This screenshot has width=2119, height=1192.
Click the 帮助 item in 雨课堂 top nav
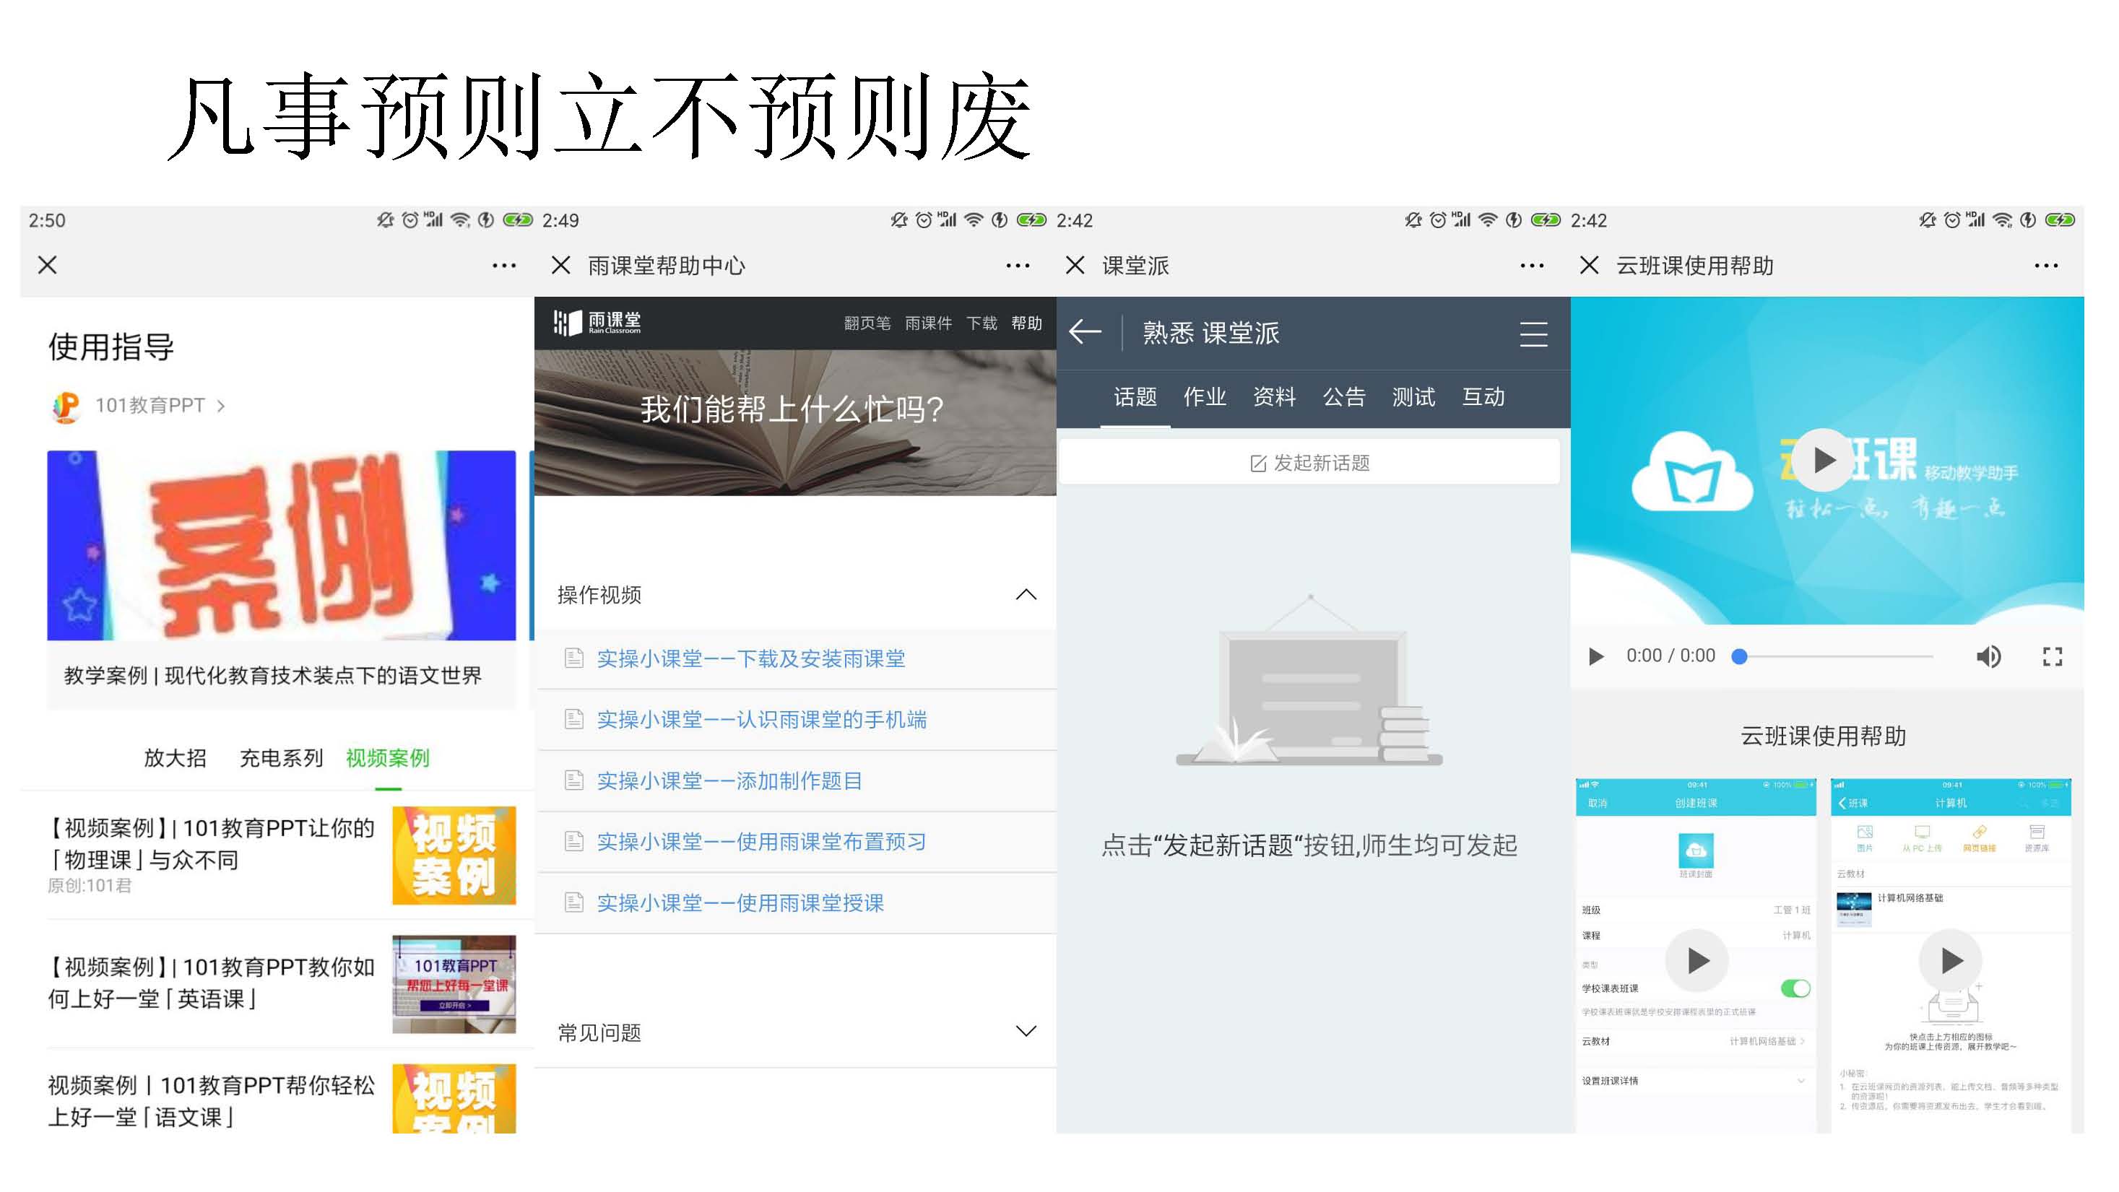click(x=1026, y=323)
